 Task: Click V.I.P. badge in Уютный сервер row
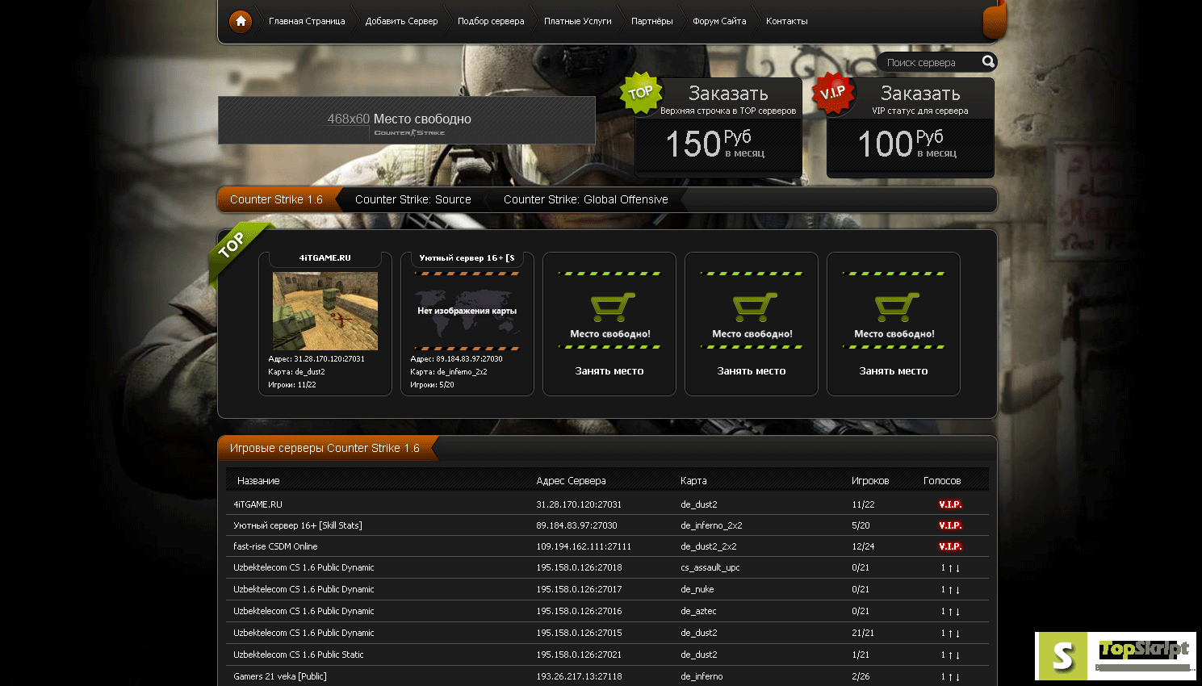click(950, 525)
